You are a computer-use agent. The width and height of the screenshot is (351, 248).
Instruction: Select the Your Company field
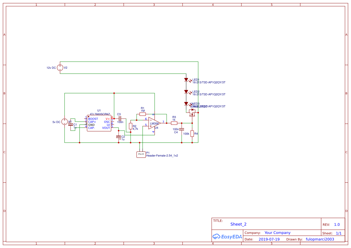click(277, 232)
